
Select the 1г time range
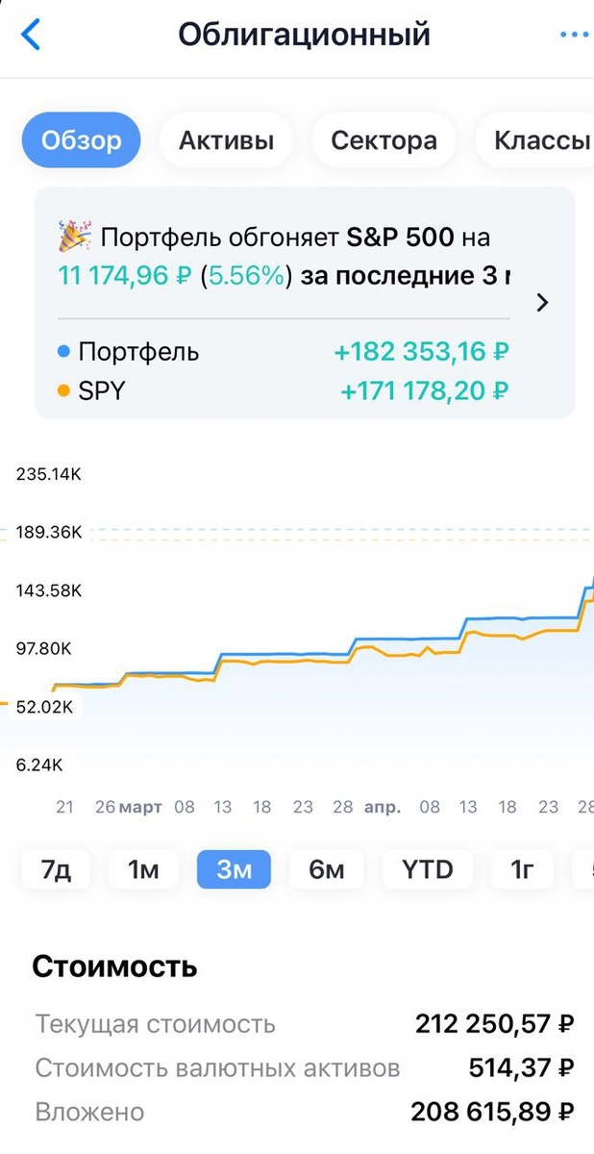click(522, 870)
